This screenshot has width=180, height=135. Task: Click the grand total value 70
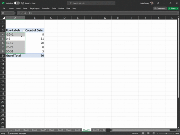(x=34, y=55)
